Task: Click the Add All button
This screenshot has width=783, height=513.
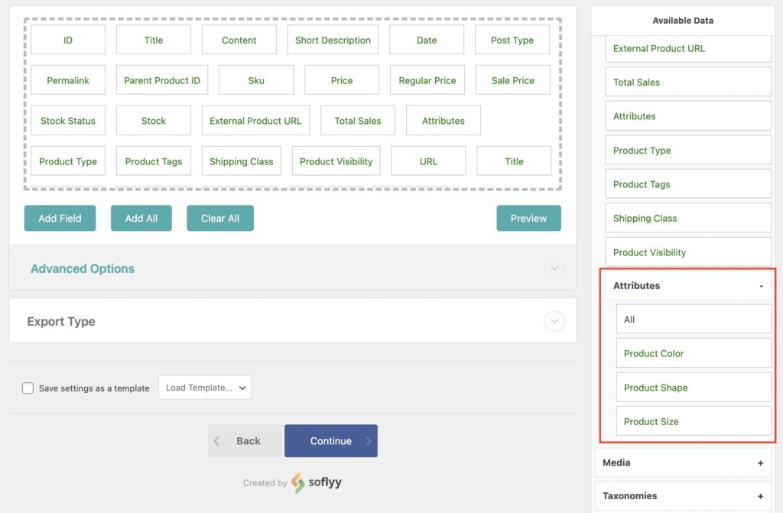Action: 141,218
